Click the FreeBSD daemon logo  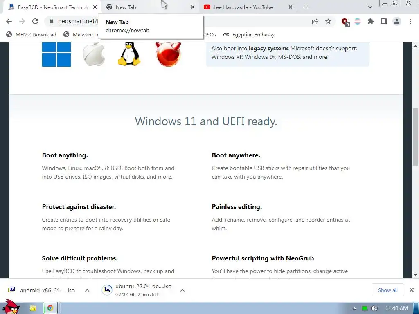pyautogui.click(x=168, y=54)
